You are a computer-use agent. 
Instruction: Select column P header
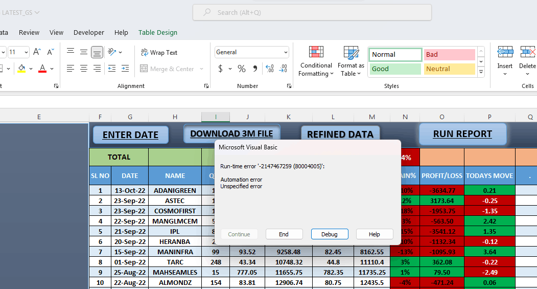click(x=489, y=117)
